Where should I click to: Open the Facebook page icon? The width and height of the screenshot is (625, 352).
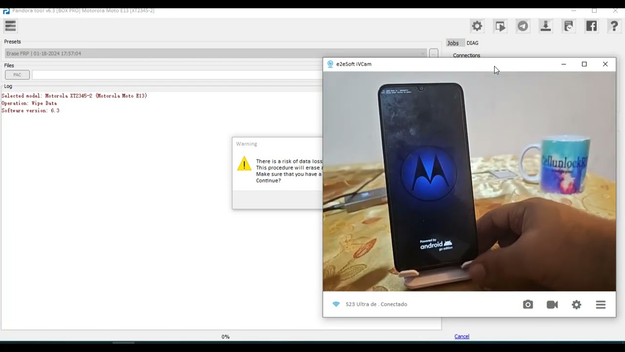[x=591, y=26]
